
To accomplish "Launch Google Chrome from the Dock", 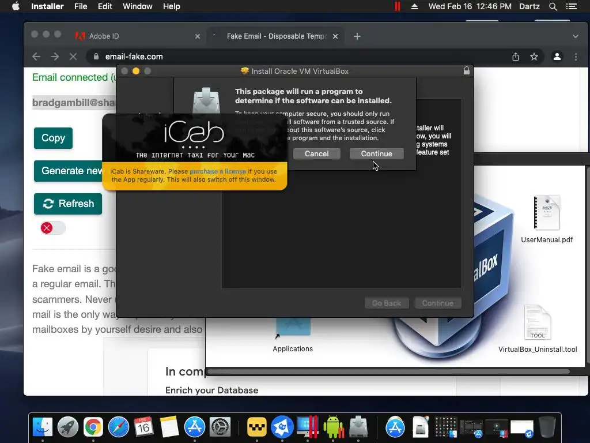I will tap(93, 427).
